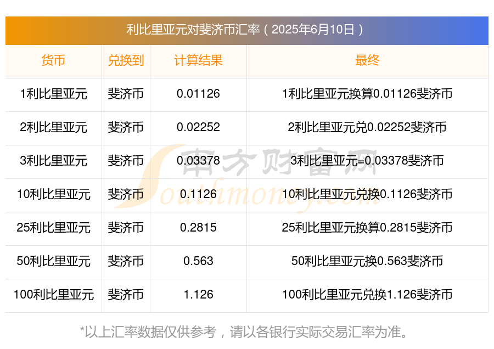Click the 2利比里亚元 cell
This screenshot has height=349, width=494.
(x=53, y=127)
